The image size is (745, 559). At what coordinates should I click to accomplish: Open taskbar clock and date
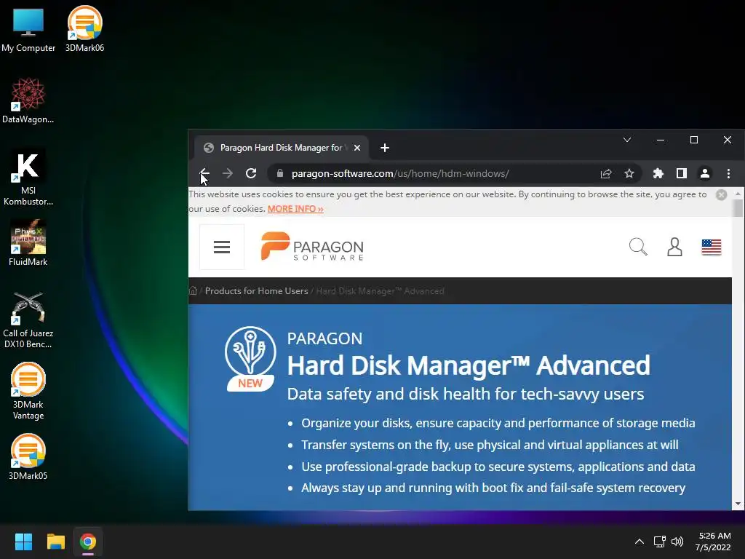pyautogui.click(x=713, y=542)
